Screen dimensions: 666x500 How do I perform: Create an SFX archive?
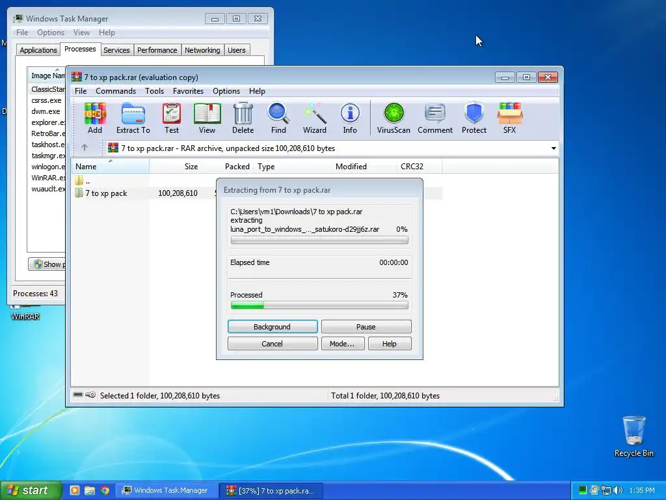510,118
